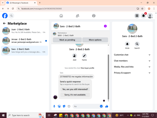
Task: Select the Messenger Facebook browser tab
Action: click(x=21, y=3)
